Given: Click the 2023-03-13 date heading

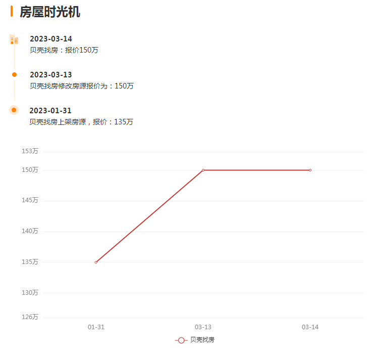Looking at the screenshot, I should pyautogui.click(x=51, y=75).
